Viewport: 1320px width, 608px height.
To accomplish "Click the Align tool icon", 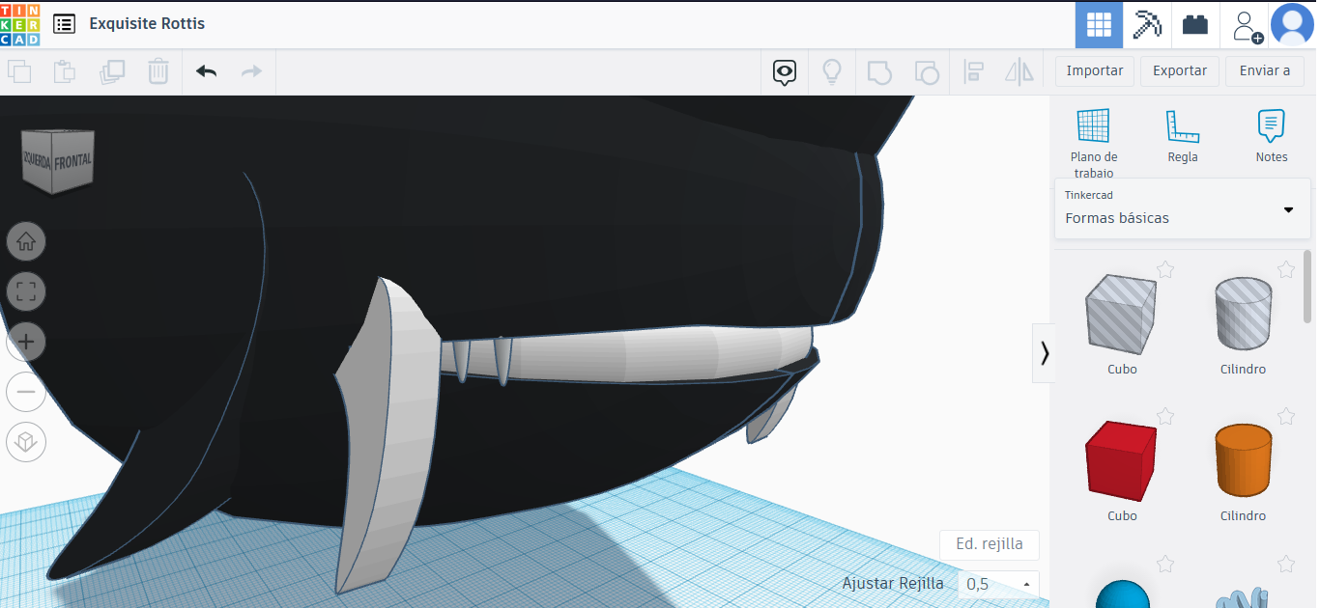I will (974, 71).
